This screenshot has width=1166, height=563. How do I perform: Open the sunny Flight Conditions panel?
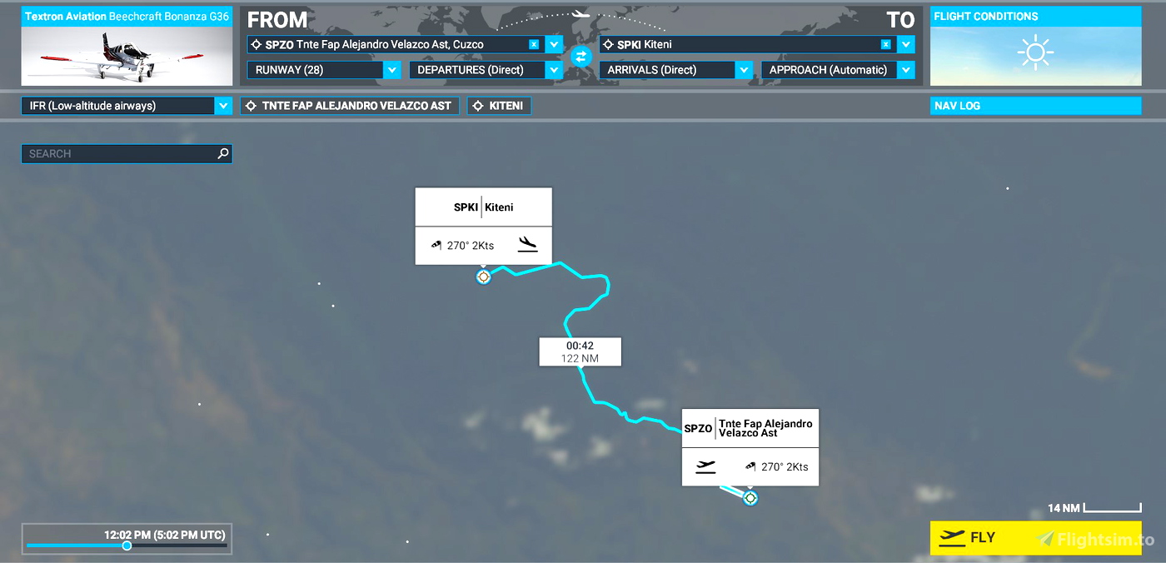pyautogui.click(x=1035, y=55)
